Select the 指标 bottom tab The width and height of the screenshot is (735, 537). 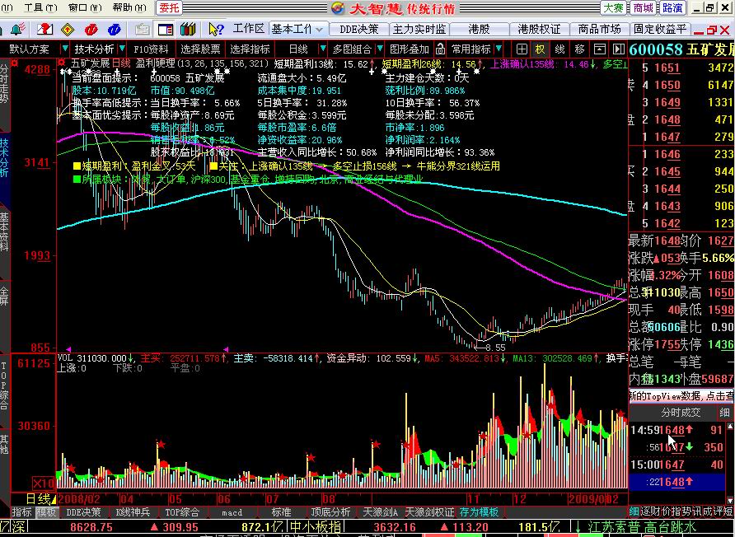click(21, 512)
